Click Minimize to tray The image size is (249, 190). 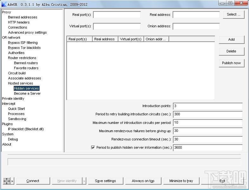(181, 181)
